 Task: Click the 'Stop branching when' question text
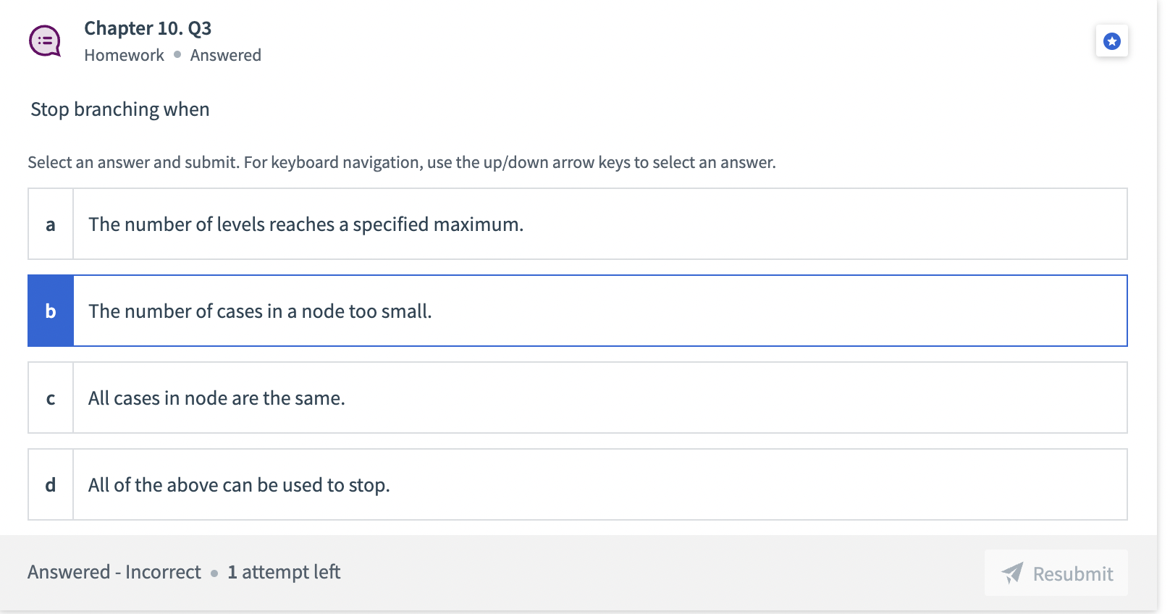click(120, 109)
